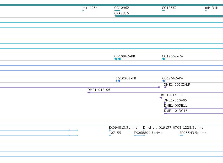Click the CG12662-RA transcript glyph
Image resolution: width=223 pixels, height=163 pixels.
tap(163, 59)
